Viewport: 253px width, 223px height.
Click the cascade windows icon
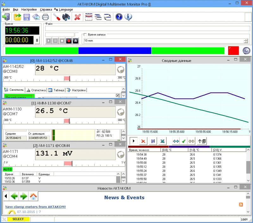[x=98, y=17]
